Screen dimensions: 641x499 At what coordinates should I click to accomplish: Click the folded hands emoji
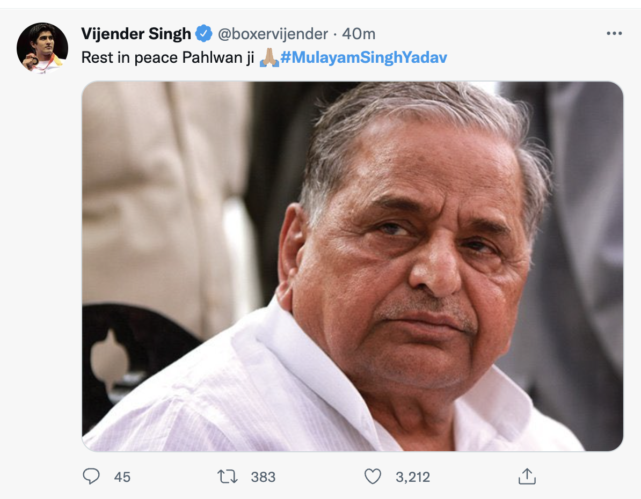coord(269,57)
